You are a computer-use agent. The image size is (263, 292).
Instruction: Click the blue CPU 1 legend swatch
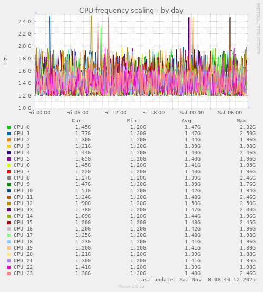(9, 134)
